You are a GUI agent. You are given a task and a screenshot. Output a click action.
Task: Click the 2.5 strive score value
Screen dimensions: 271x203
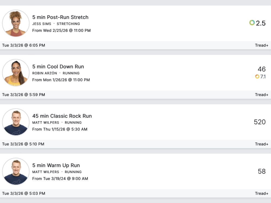[x=261, y=23]
